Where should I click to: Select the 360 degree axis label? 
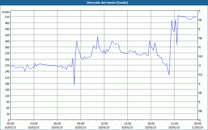pos(7,47)
